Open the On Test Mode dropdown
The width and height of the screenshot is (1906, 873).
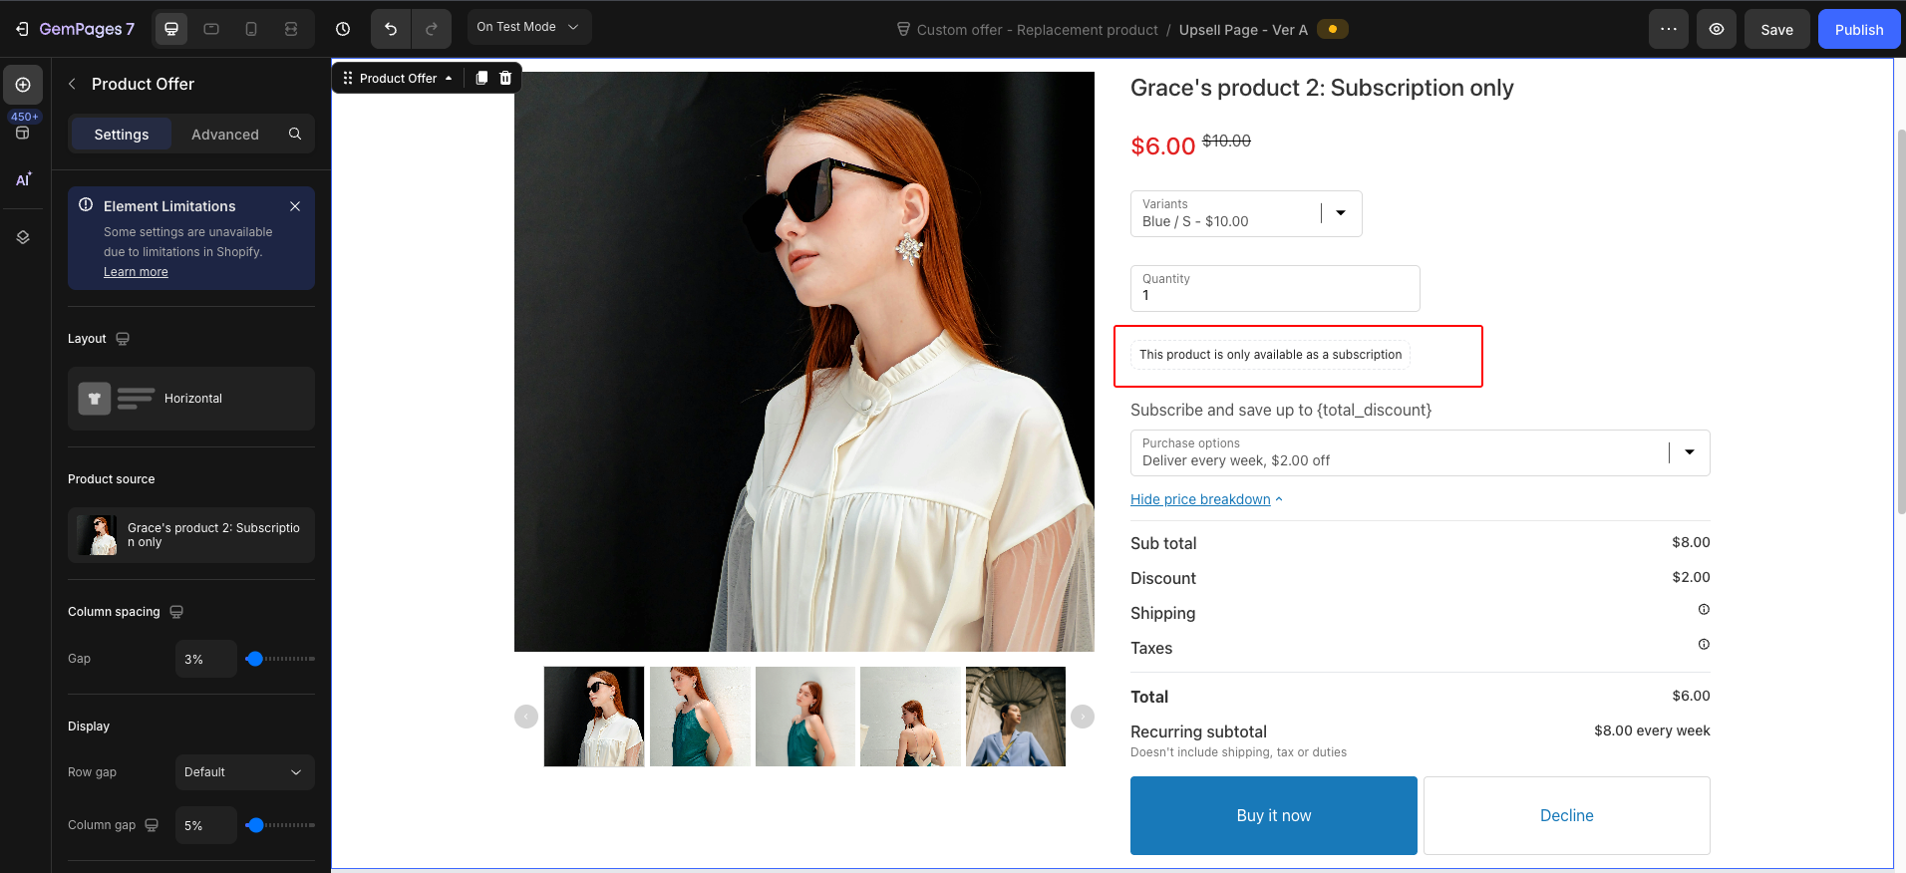(x=528, y=27)
